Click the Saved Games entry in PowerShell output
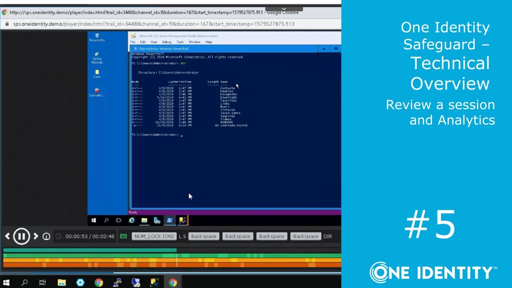Screen dimensions: 512x288 230,113
